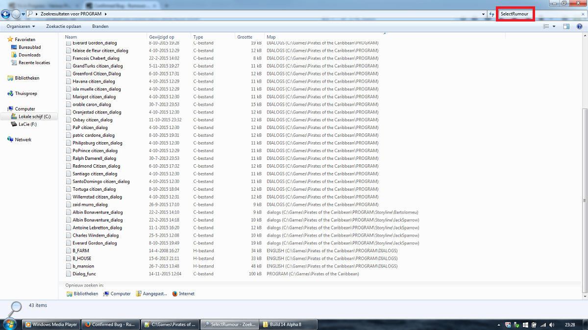
Task: Search again in Computer
Action: pyautogui.click(x=117, y=294)
